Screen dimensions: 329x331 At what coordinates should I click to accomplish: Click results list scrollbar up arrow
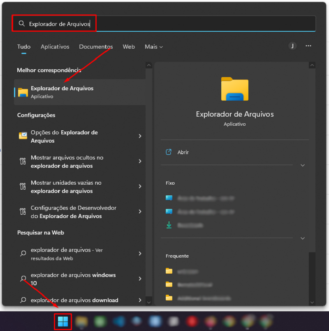point(149,65)
